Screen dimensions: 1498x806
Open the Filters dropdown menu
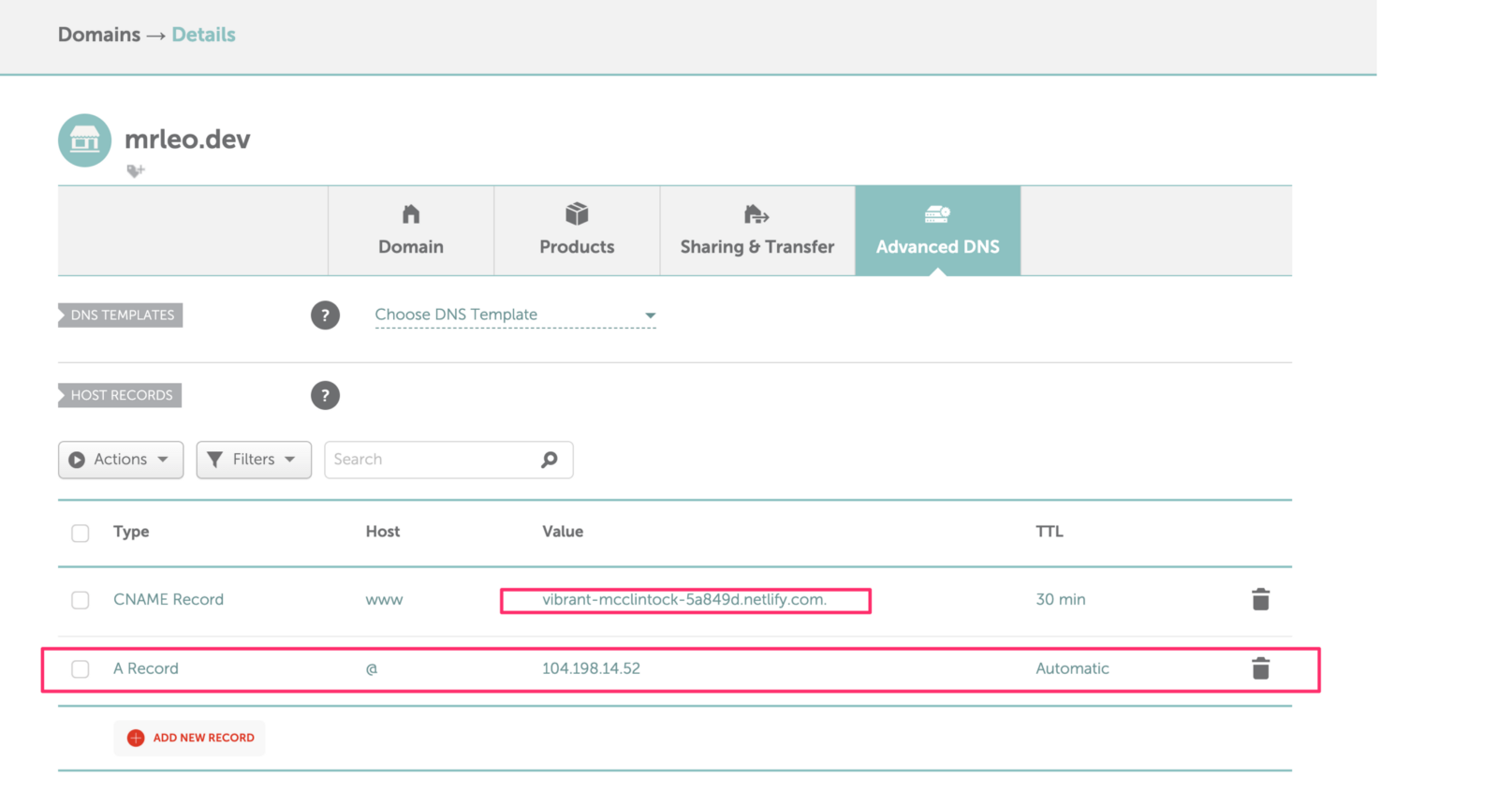[254, 460]
